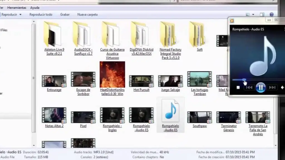Skip to the next track
285x160 pixels.
(272, 87)
